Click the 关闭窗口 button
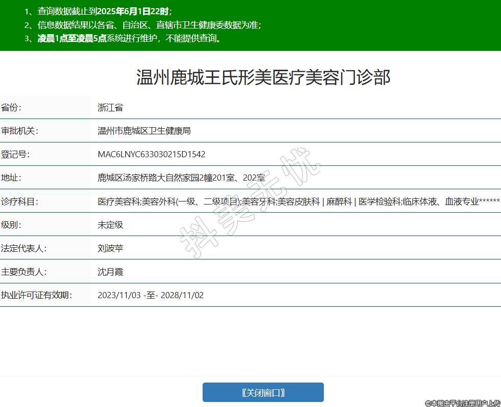The height and width of the screenshot is (407, 501). pyautogui.click(x=263, y=392)
